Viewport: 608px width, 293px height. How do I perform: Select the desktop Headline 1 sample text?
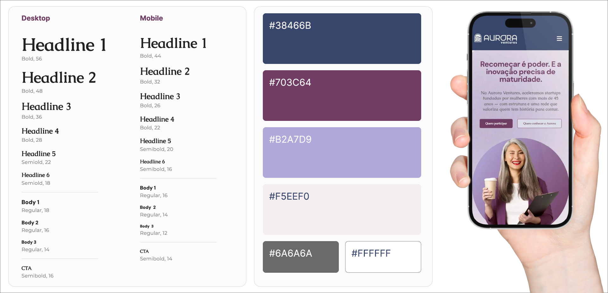tap(64, 45)
